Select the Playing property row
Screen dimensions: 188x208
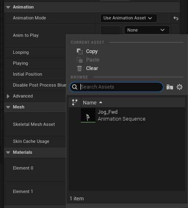[35, 64]
